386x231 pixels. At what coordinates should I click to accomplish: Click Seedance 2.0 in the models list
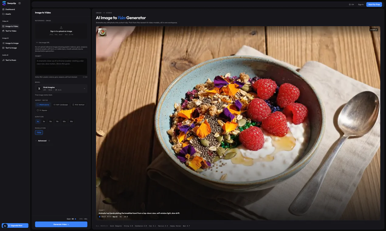pos(141,226)
